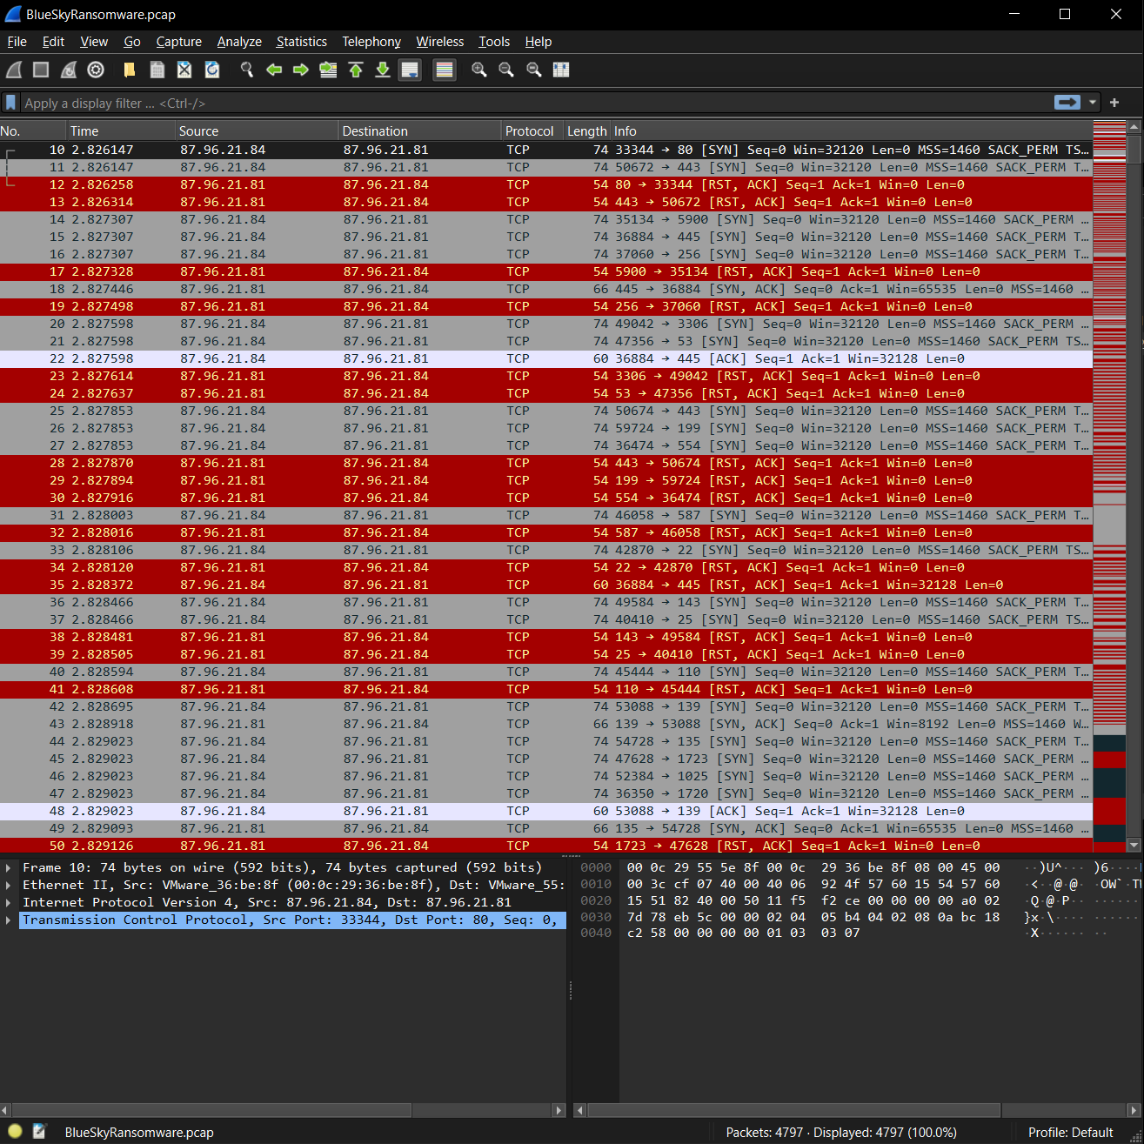Expand the Transmission Control Protocol row
This screenshot has height=1144, width=1144.
(x=9, y=920)
